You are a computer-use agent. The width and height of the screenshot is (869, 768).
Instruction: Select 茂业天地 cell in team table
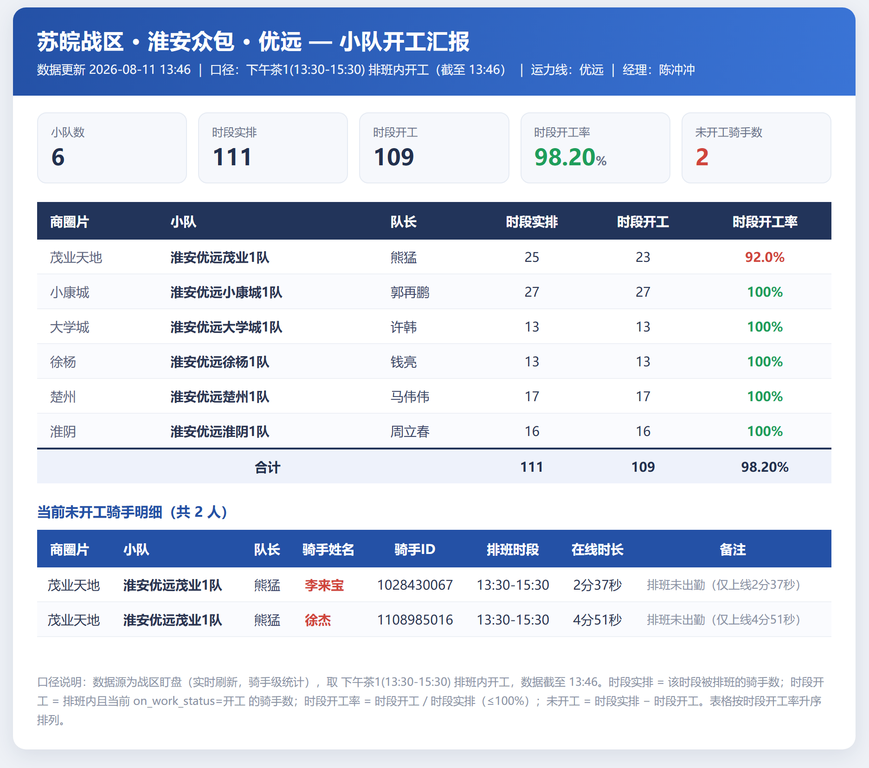(x=76, y=257)
